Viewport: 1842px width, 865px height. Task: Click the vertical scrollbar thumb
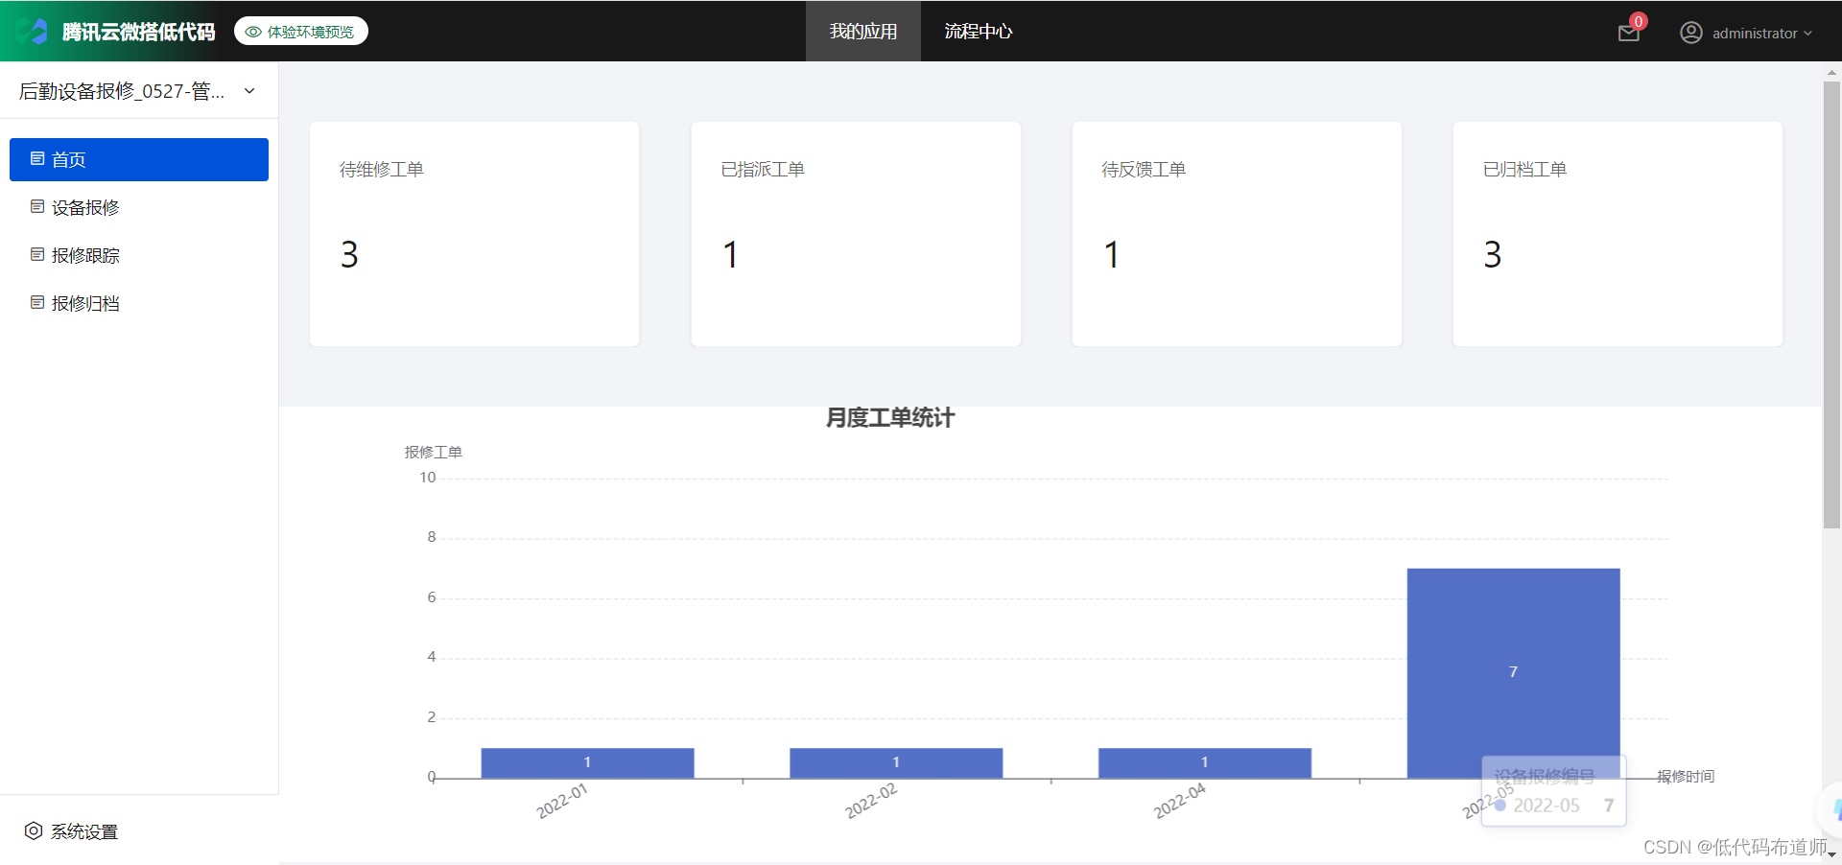1831,305
